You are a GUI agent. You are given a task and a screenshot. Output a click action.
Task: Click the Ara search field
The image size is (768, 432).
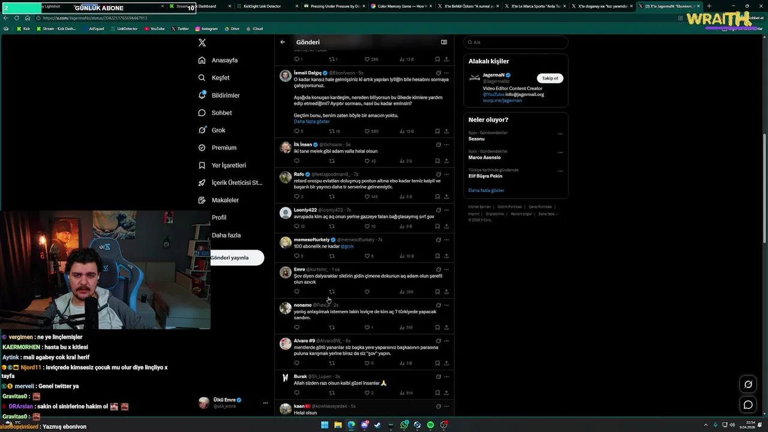coord(515,42)
